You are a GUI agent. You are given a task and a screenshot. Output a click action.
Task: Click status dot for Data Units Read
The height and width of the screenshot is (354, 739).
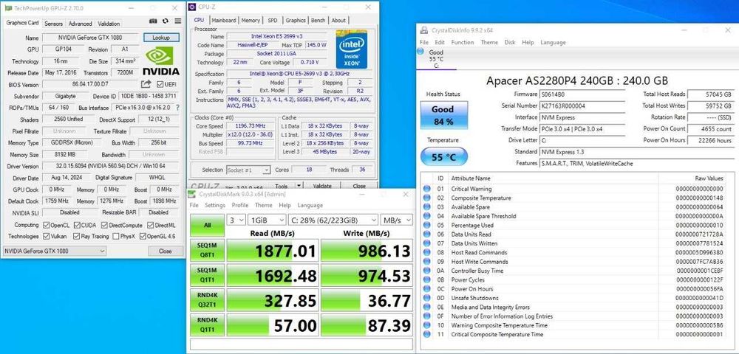(427, 234)
